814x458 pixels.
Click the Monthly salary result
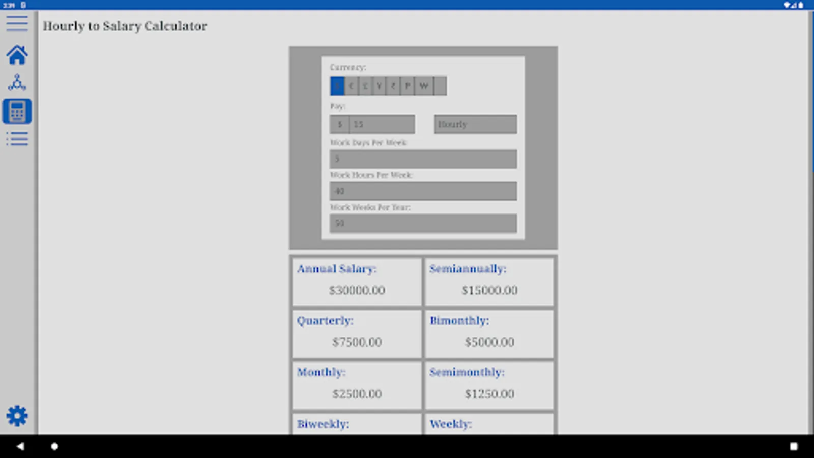pos(356,385)
